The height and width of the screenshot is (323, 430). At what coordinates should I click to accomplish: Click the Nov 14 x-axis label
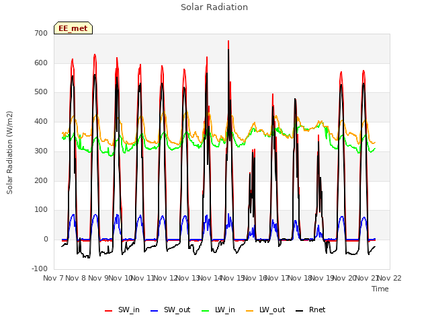[x=210, y=278]
